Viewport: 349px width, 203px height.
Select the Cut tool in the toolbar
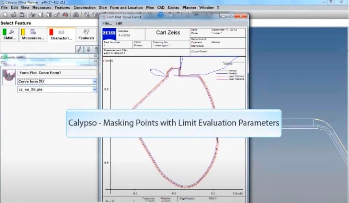click(33, 15)
